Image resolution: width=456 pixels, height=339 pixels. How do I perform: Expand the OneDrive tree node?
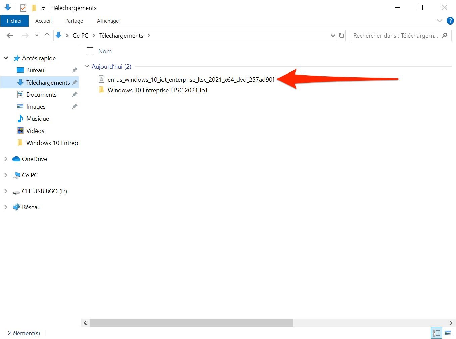pos(6,159)
